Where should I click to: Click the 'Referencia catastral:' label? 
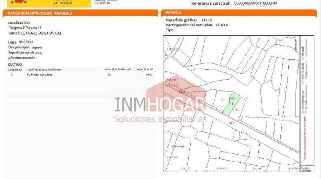tap(210, 4)
